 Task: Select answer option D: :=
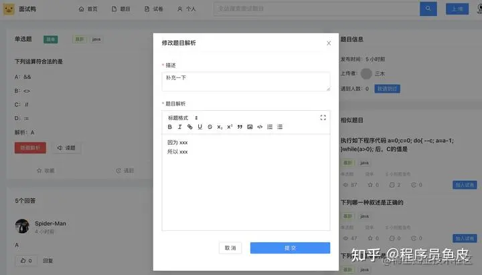pyautogui.click(x=21, y=118)
